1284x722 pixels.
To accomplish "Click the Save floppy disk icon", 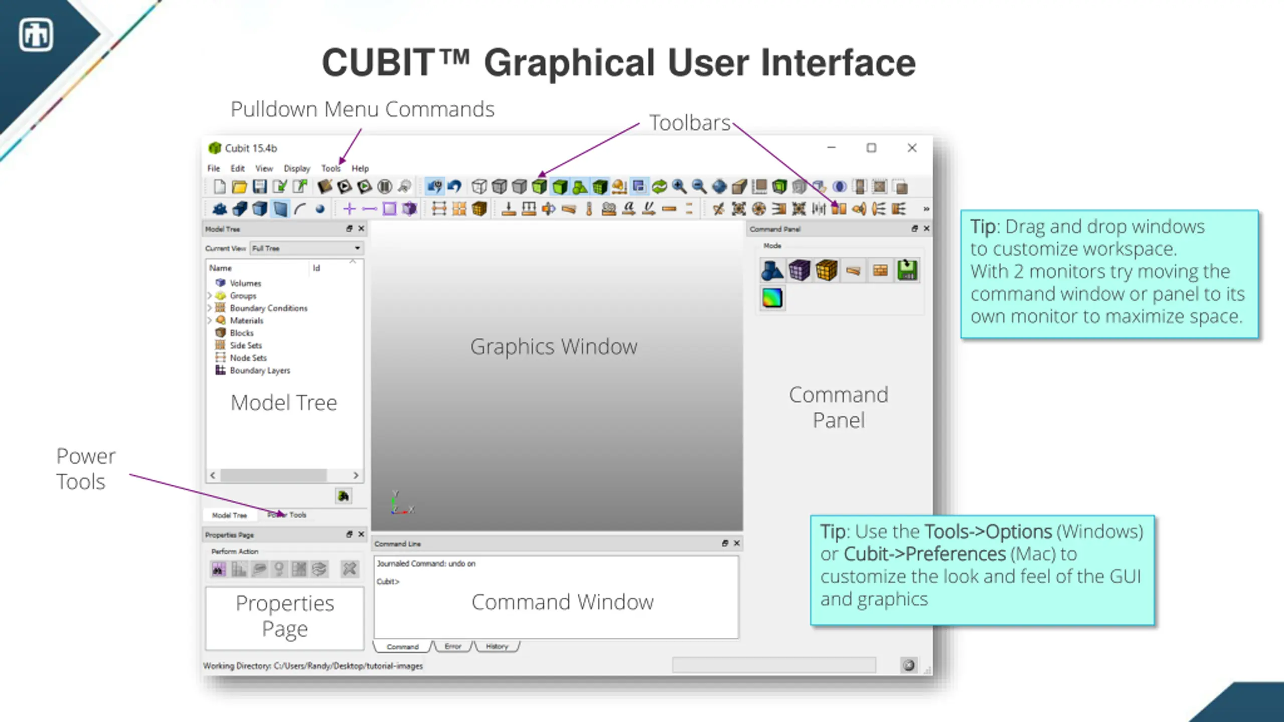I will pos(259,187).
